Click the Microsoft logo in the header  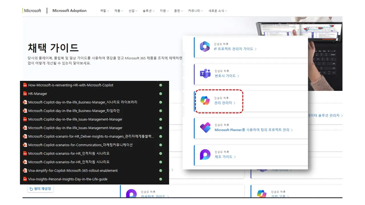(32, 11)
